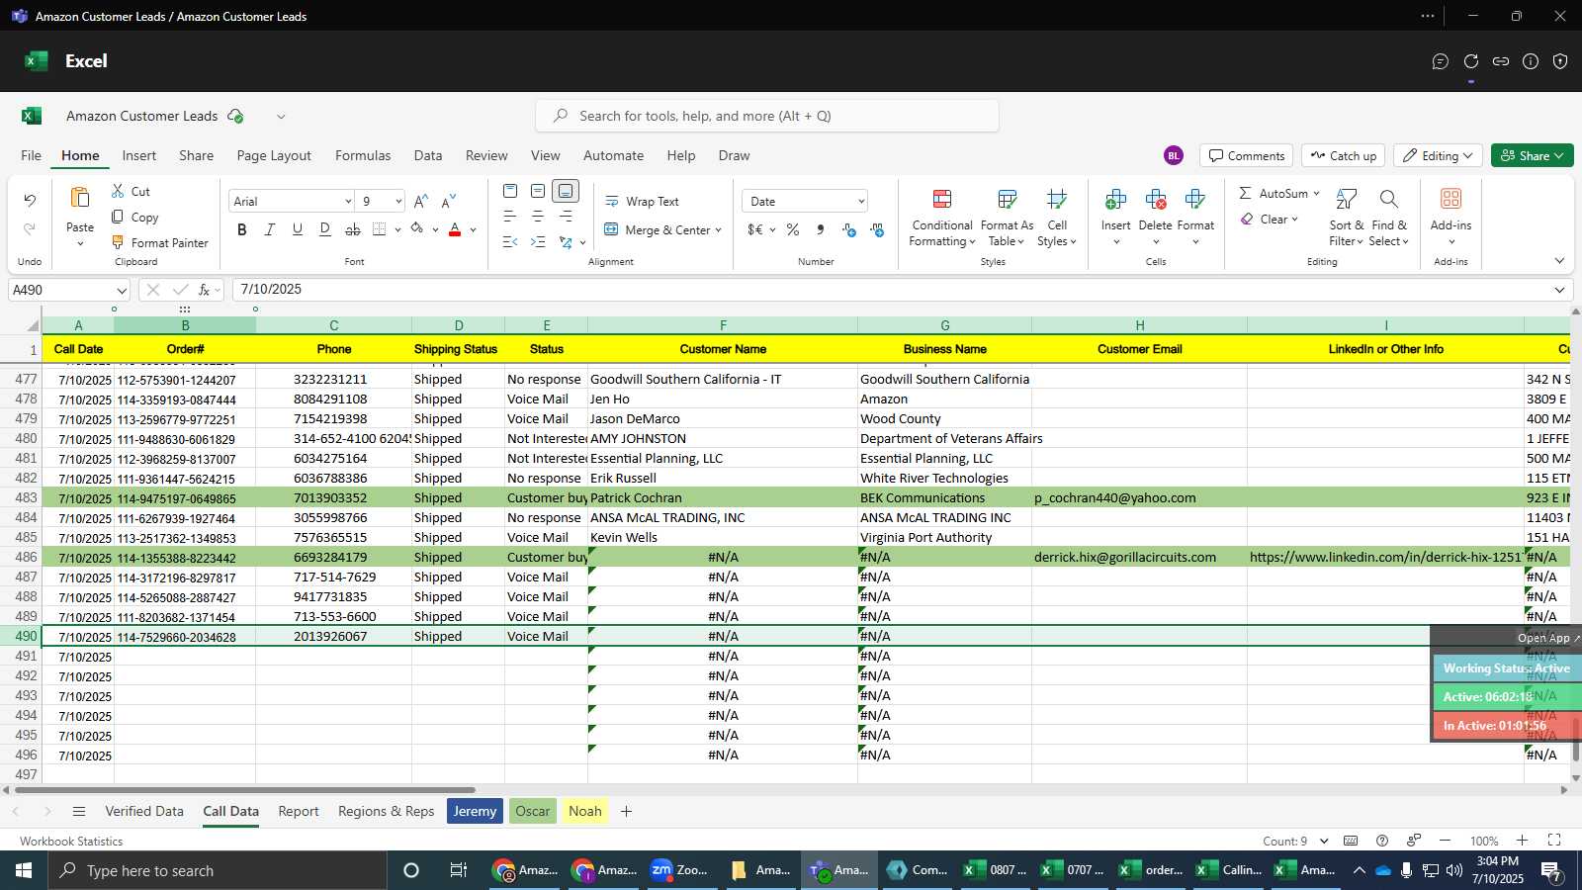Open Zoom app in taskbar
The image size is (1582, 890).
pyautogui.click(x=680, y=870)
